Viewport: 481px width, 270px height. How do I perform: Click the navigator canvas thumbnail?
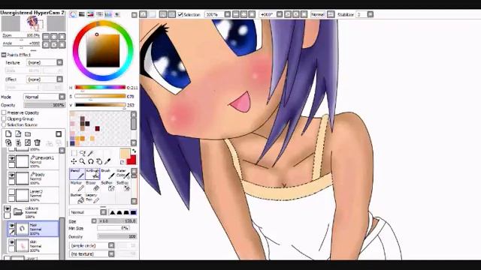[33, 23]
